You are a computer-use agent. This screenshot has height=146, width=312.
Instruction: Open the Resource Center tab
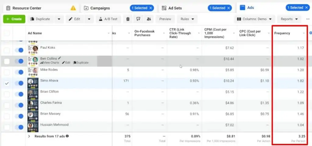(27, 8)
